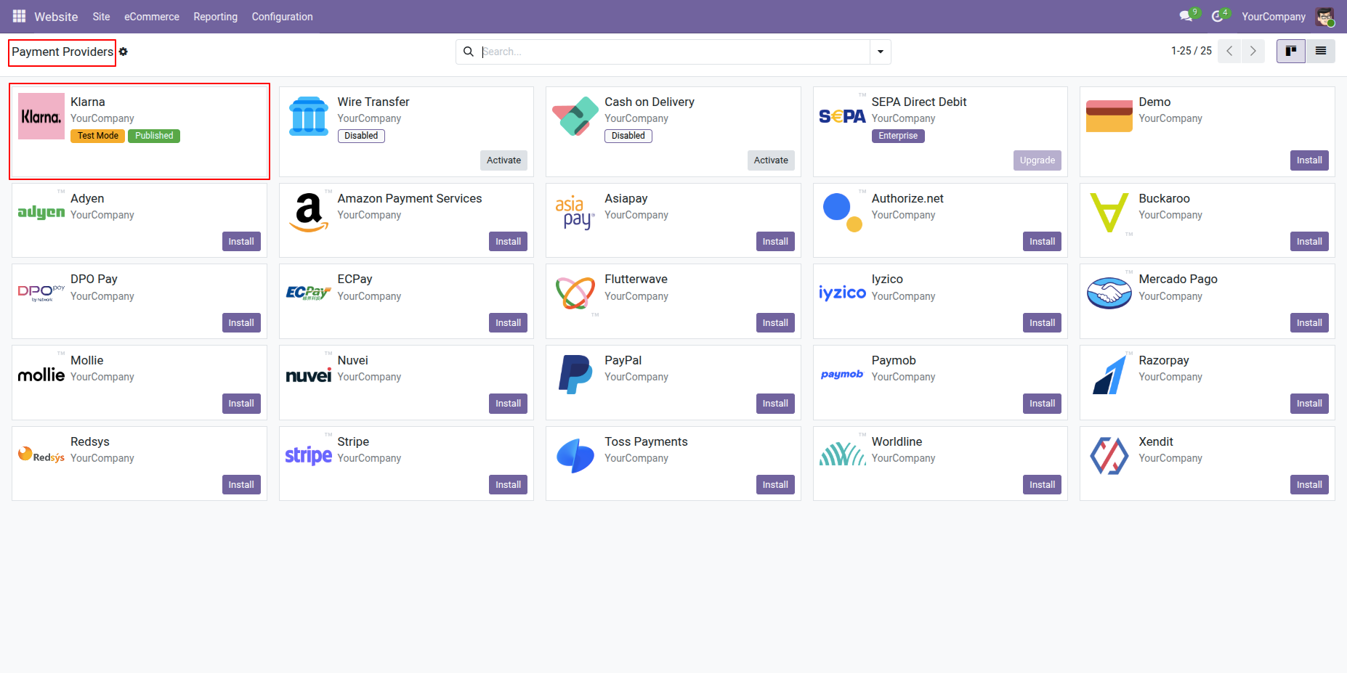Image resolution: width=1347 pixels, height=673 pixels.
Task: Click the Razorpay logo
Action: [1109, 375]
